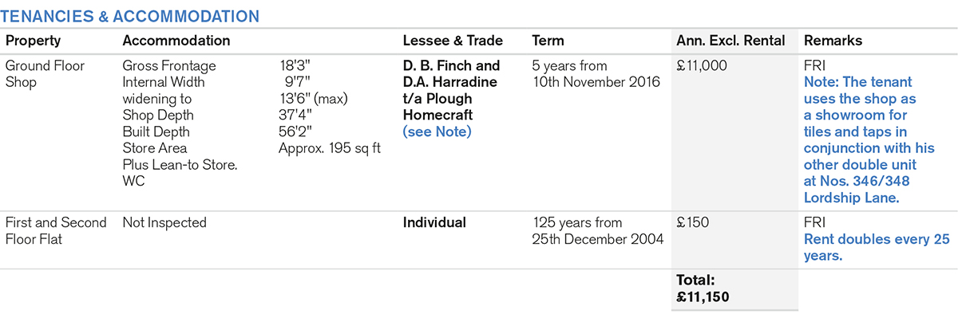Open the blue (see Note) link
The height and width of the screenshot is (318, 958).
tap(437, 132)
